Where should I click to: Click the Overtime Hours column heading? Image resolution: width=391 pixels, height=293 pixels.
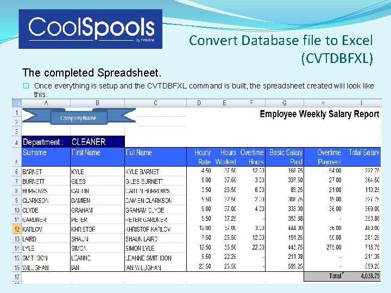pos(251,157)
